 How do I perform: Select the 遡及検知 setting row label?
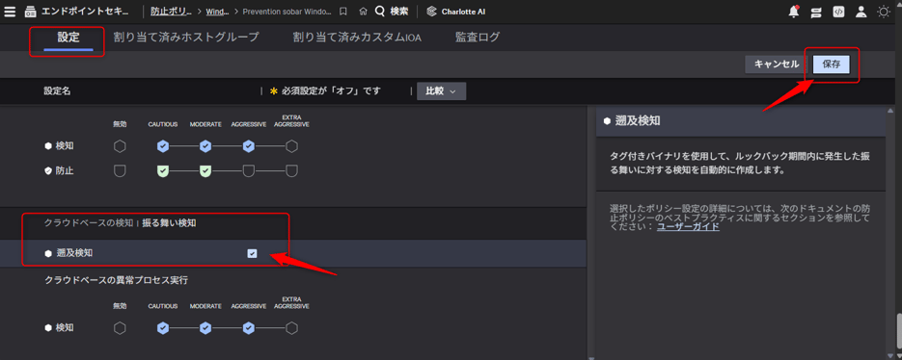pyautogui.click(x=75, y=253)
